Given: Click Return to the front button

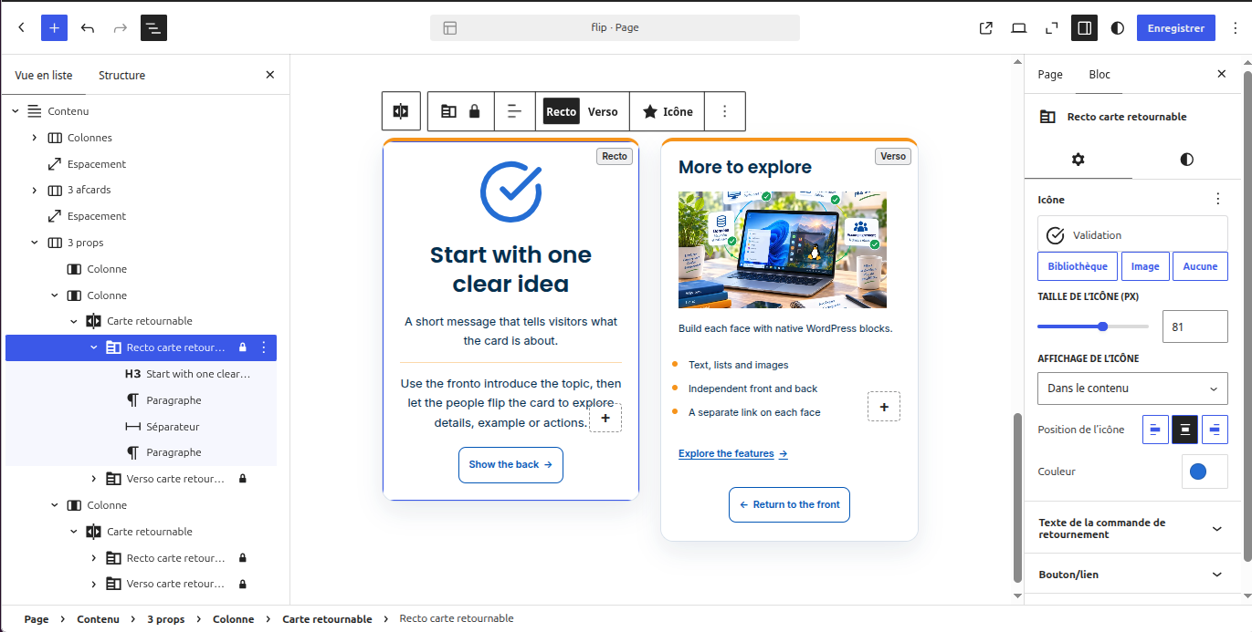Looking at the screenshot, I should tap(789, 505).
